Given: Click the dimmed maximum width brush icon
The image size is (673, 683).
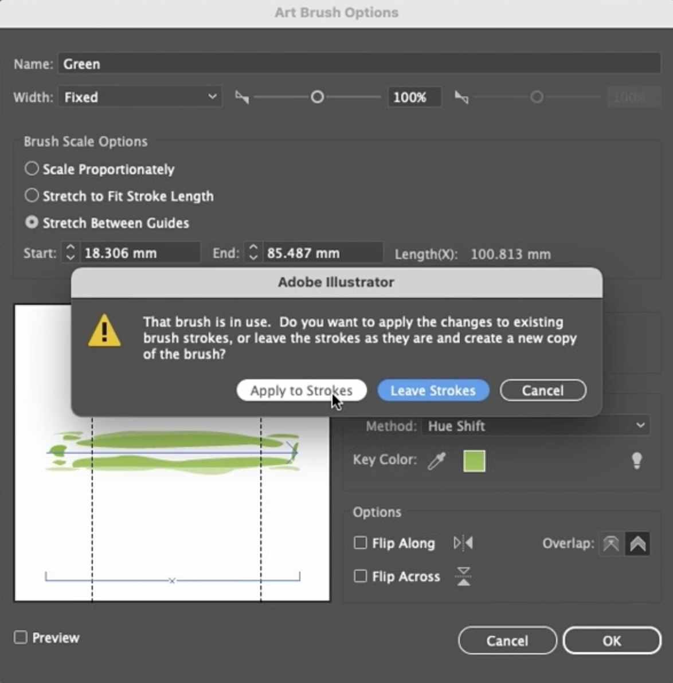Looking at the screenshot, I should point(461,97).
